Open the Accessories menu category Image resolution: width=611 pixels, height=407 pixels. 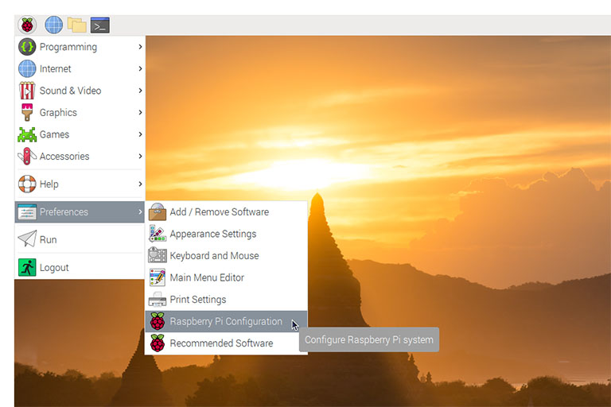[x=80, y=156]
